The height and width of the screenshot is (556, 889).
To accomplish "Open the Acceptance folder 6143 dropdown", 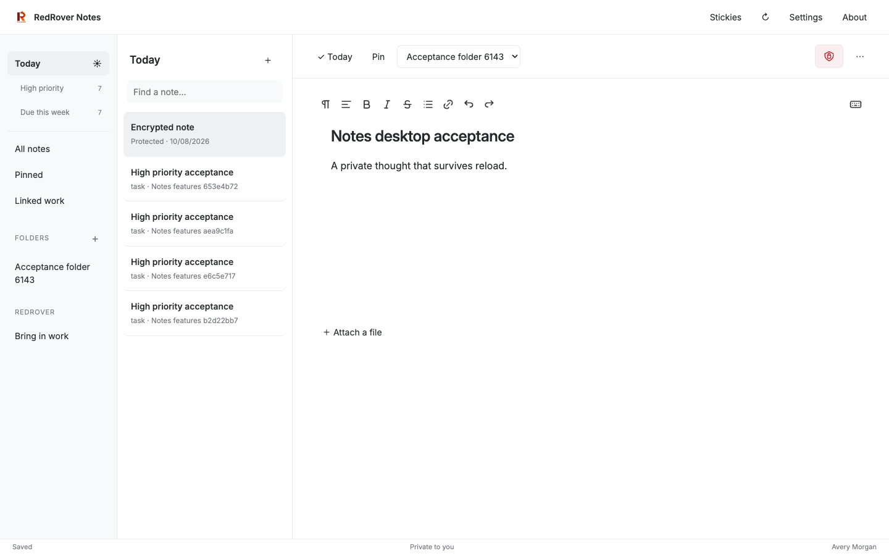I will [459, 57].
